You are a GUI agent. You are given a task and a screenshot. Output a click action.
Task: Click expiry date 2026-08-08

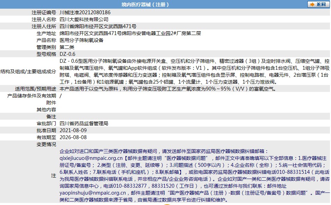73,137
